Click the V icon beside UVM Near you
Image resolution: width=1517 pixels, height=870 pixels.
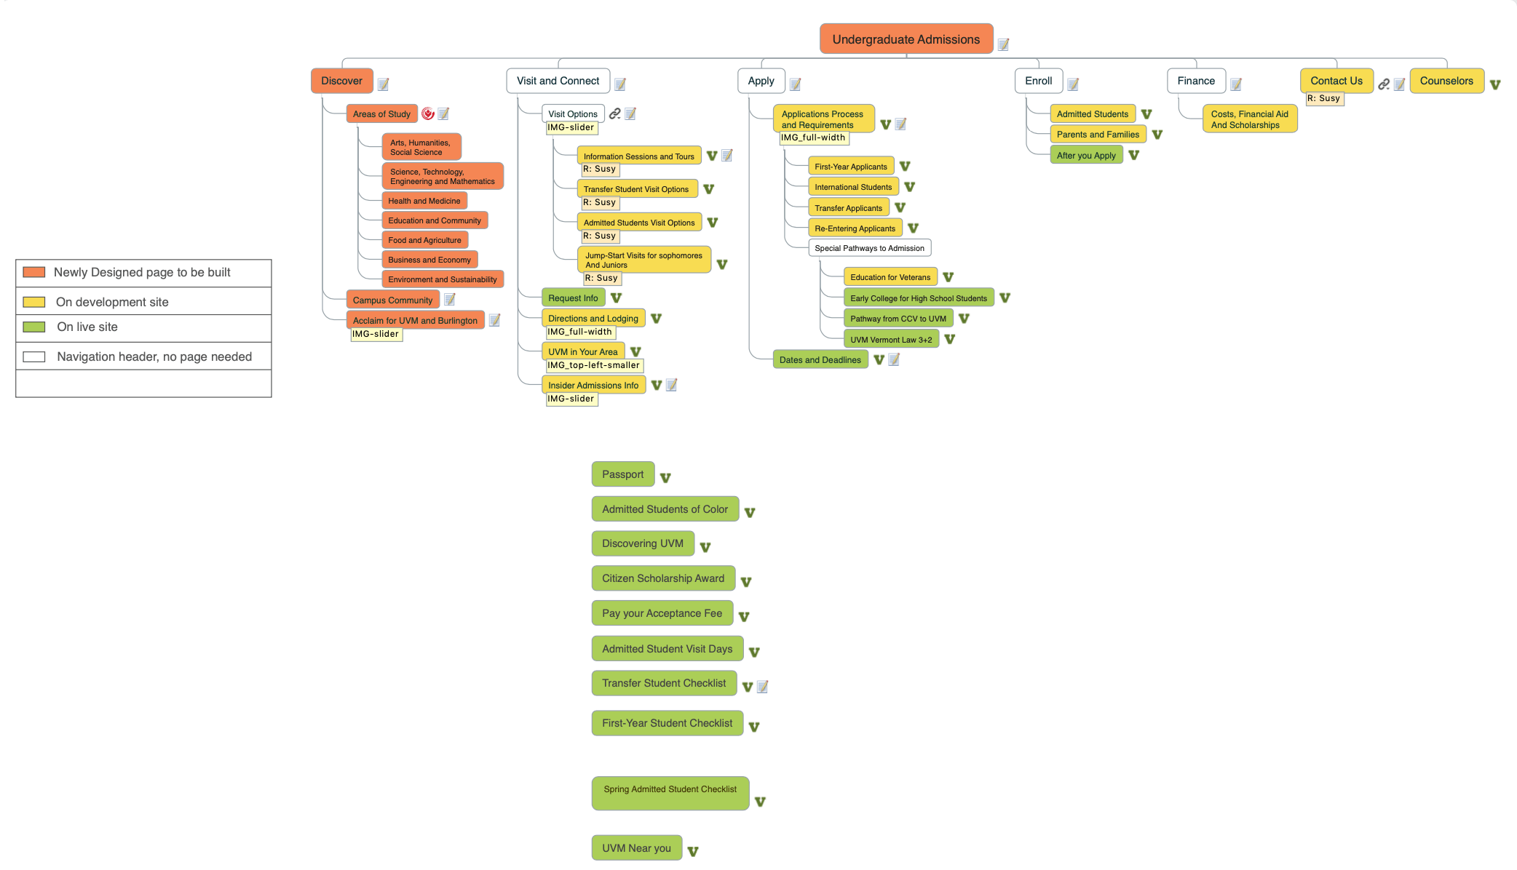(x=693, y=851)
